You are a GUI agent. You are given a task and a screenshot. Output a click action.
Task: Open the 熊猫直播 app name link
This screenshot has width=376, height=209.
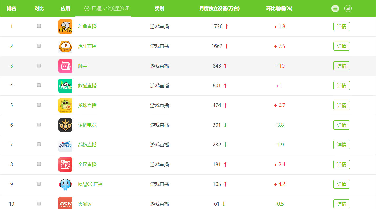[x=87, y=86]
